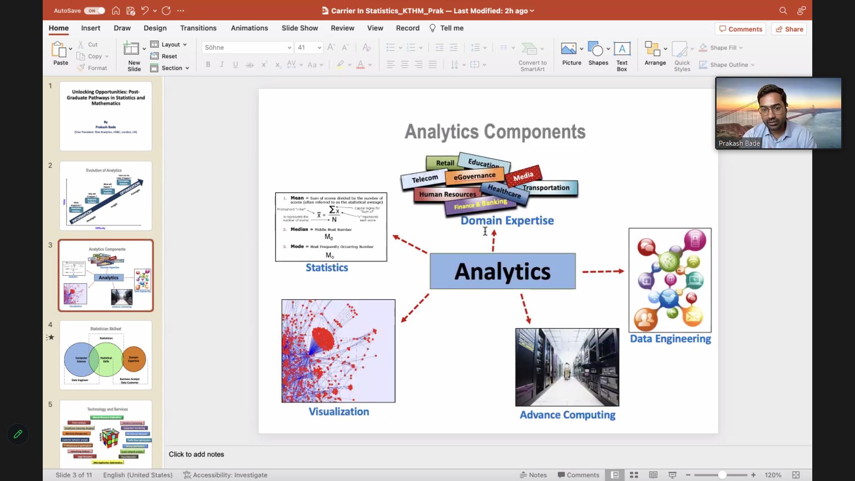The height and width of the screenshot is (481, 855).
Task: Click the Format painter command
Action: (x=92, y=68)
